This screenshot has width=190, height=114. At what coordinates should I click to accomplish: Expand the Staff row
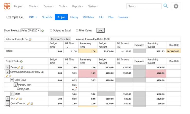[12, 94]
